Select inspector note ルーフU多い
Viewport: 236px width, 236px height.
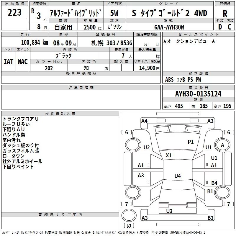click(16, 124)
